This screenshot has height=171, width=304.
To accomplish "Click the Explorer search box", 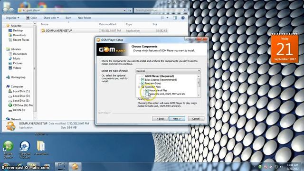I will click(x=161, y=10).
